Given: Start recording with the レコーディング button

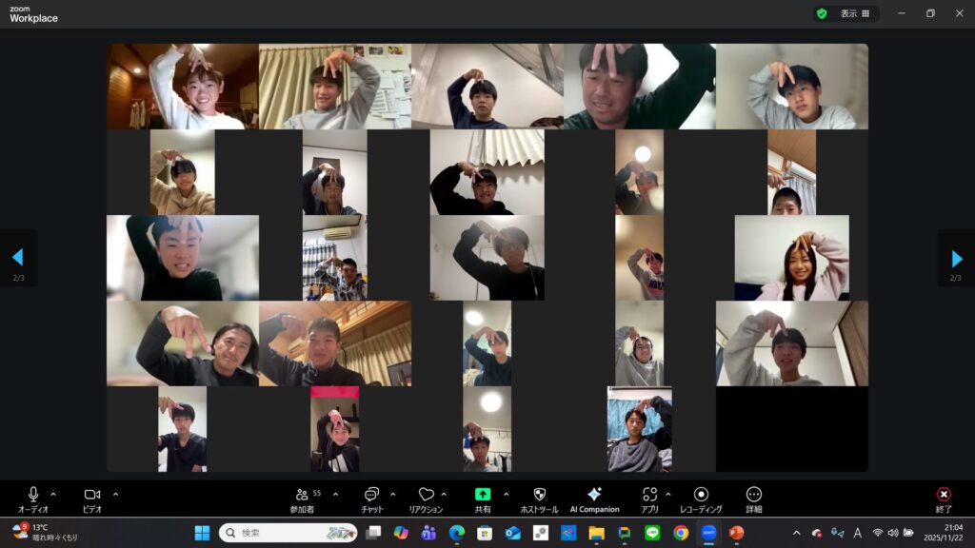Looking at the screenshot, I should [701, 495].
